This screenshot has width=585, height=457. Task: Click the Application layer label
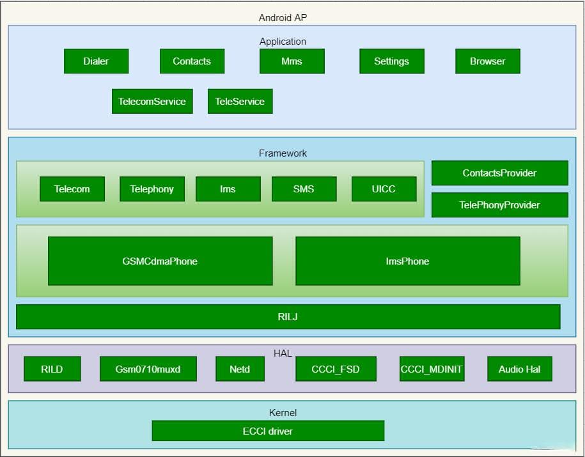coord(283,42)
